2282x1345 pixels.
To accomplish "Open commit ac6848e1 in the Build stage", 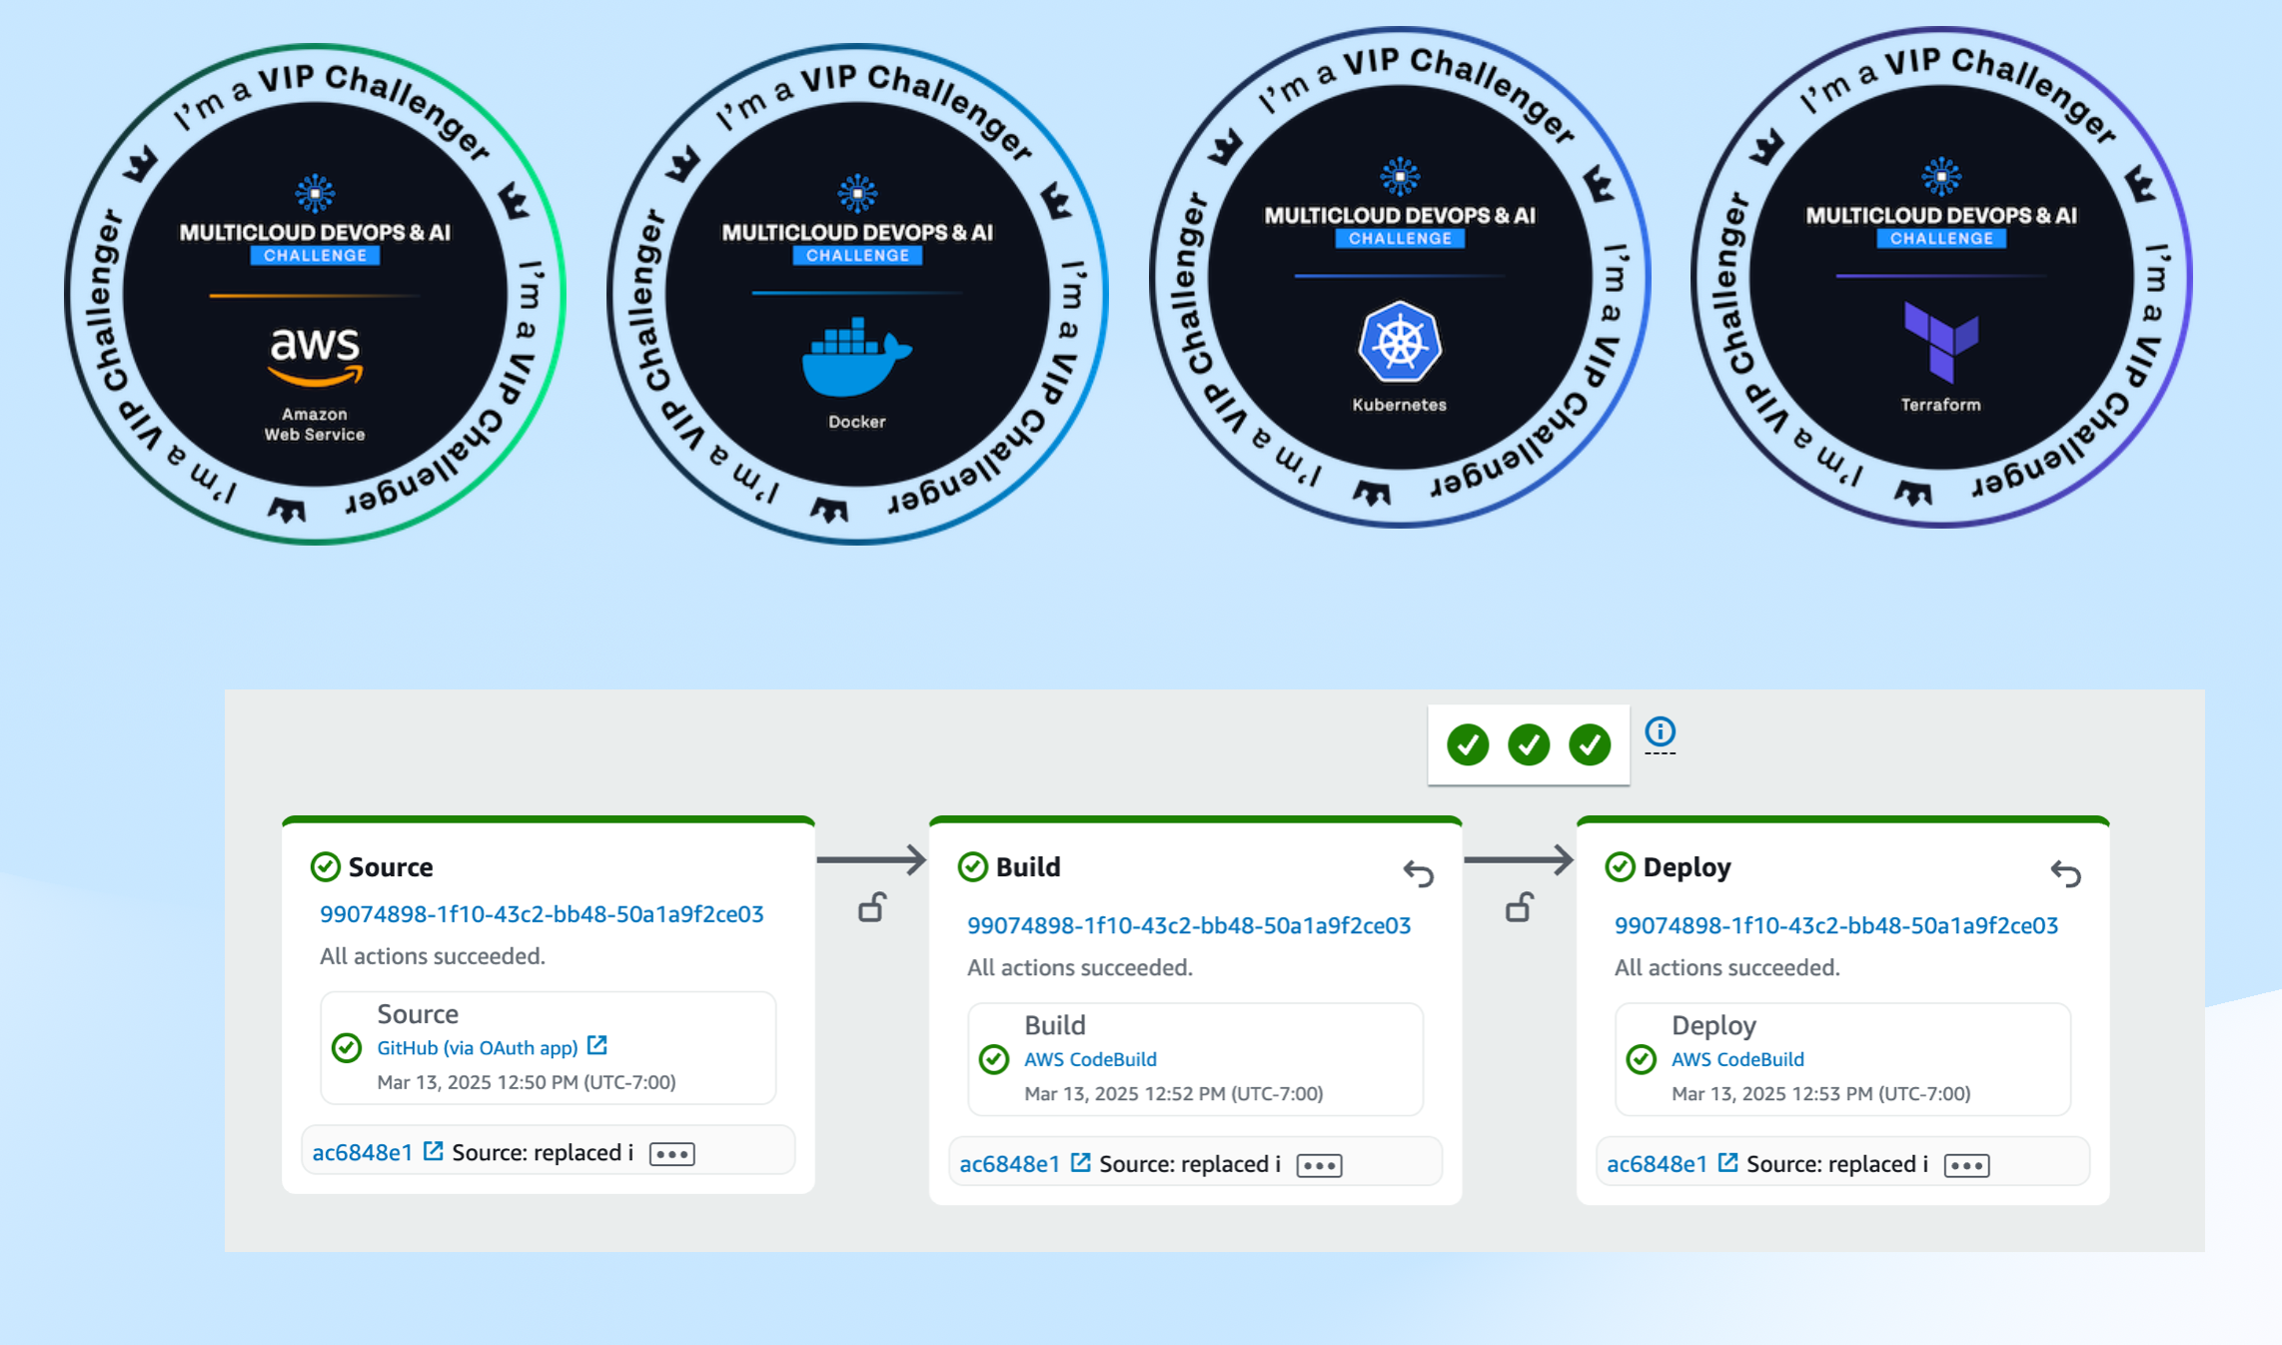I will (x=1010, y=1164).
